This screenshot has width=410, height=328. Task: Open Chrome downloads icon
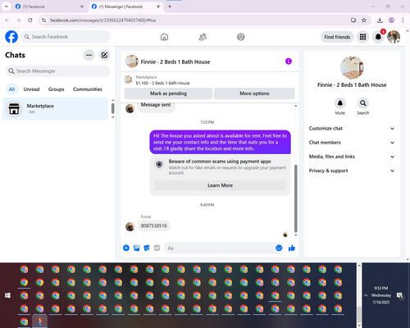click(380, 20)
